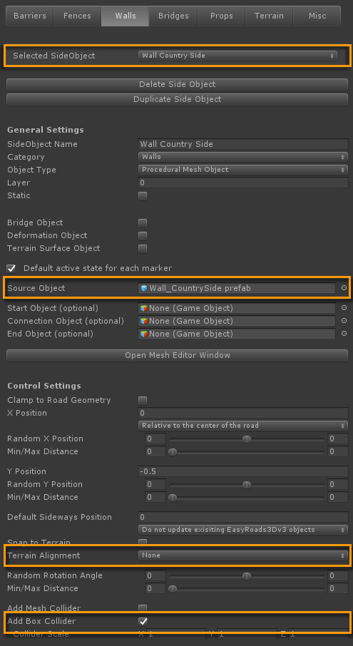Image resolution: width=353 pixels, height=646 pixels.
Task: Click object picker circle beside End Object
Action: (344, 333)
